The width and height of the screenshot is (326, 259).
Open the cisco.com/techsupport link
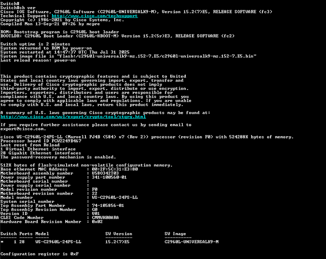[x=95, y=16]
